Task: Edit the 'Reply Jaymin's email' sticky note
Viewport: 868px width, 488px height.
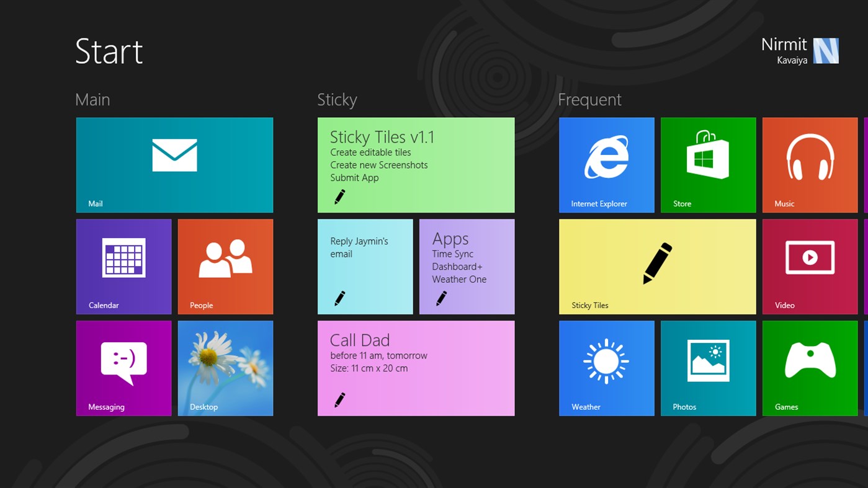Action: click(339, 298)
